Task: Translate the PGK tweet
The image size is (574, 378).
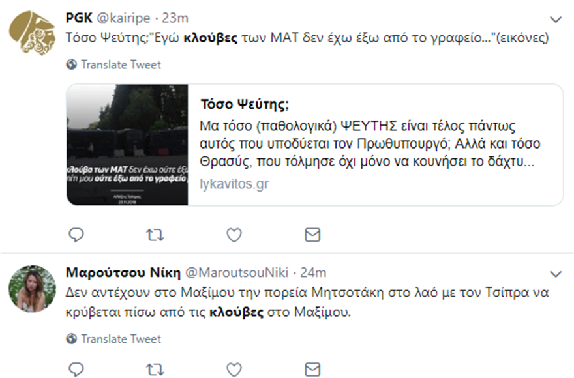Action: (121, 65)
